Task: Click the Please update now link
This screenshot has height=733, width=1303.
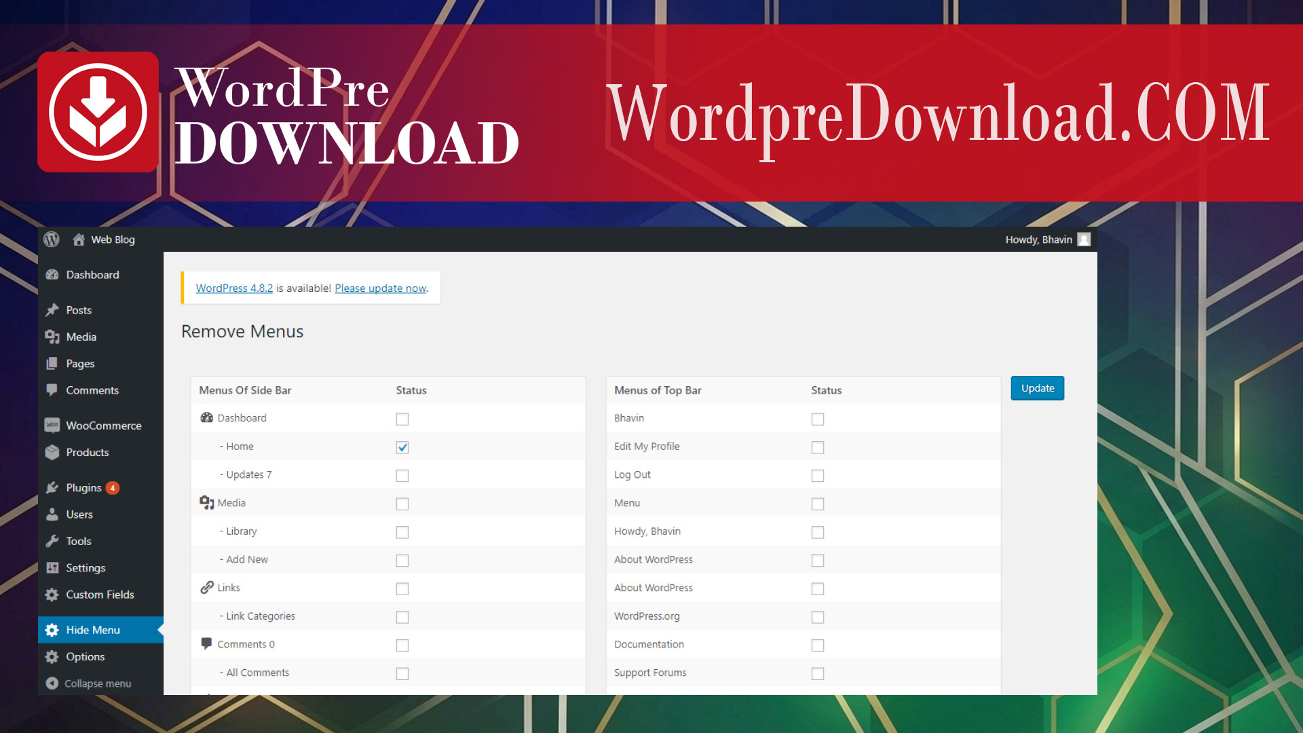Action: point(381,288)
